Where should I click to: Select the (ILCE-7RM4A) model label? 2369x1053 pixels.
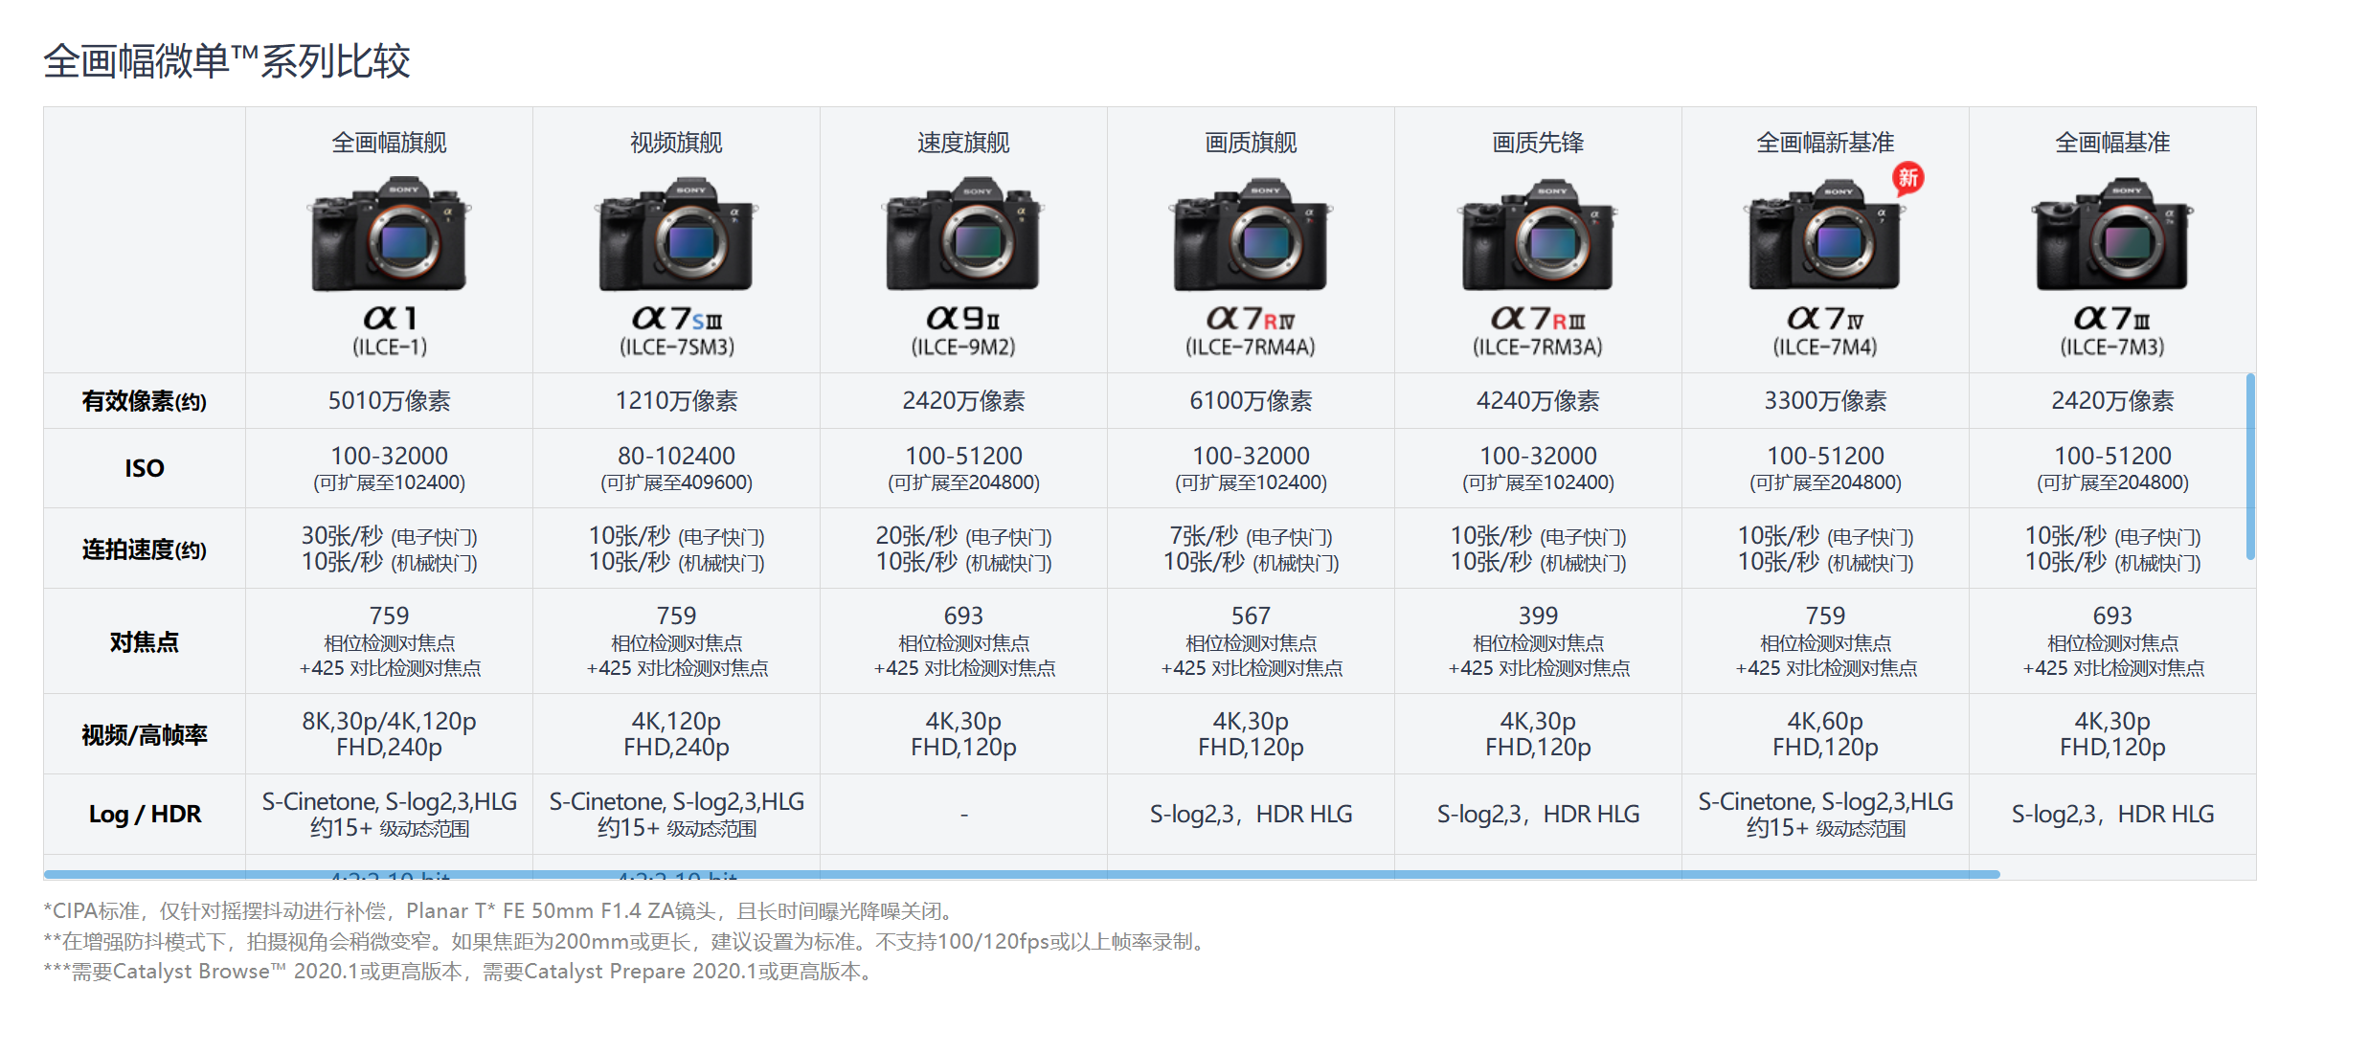coord(1251,347)
